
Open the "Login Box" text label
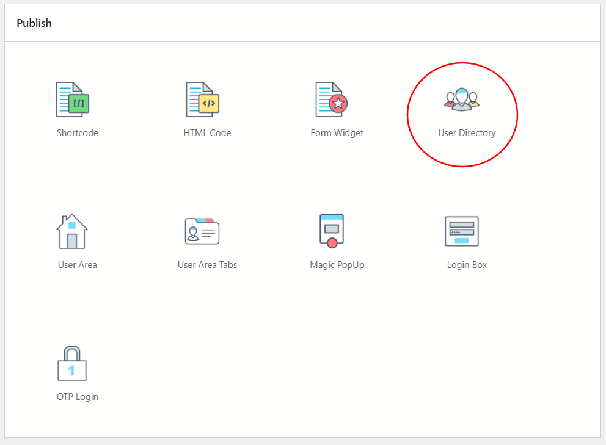[x=467, y=265]
